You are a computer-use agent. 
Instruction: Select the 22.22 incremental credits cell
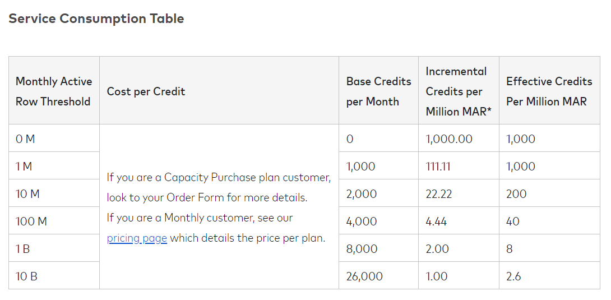click(439, 194)
